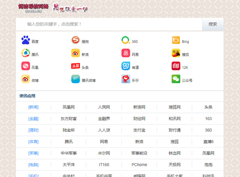Open the 东方财富 link
This screenshot has height=177, width=240.
pyautogui.click(x=69, y=119)
